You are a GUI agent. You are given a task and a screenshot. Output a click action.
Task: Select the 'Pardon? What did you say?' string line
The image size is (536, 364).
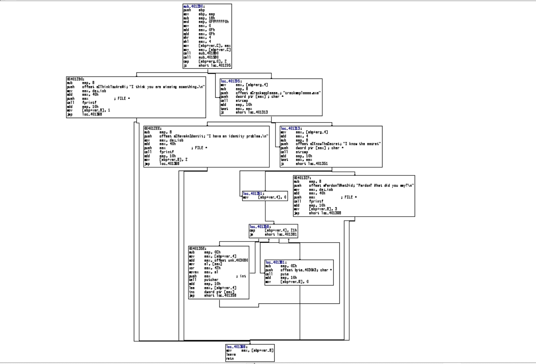pyautogui.click(x=354, y=185)
